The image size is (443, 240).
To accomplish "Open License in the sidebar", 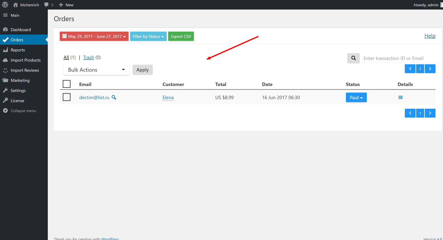I will click(x=24, y=100).
